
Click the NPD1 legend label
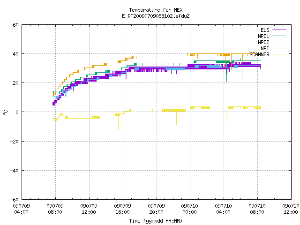pyautogui.click(x=263, y=36)
